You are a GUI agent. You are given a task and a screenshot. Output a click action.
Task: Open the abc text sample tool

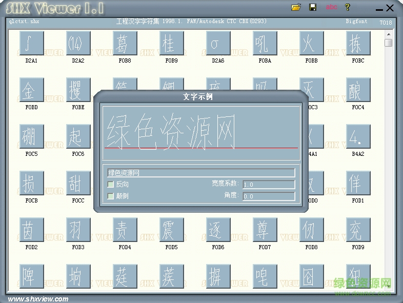[x=331, y=7]
